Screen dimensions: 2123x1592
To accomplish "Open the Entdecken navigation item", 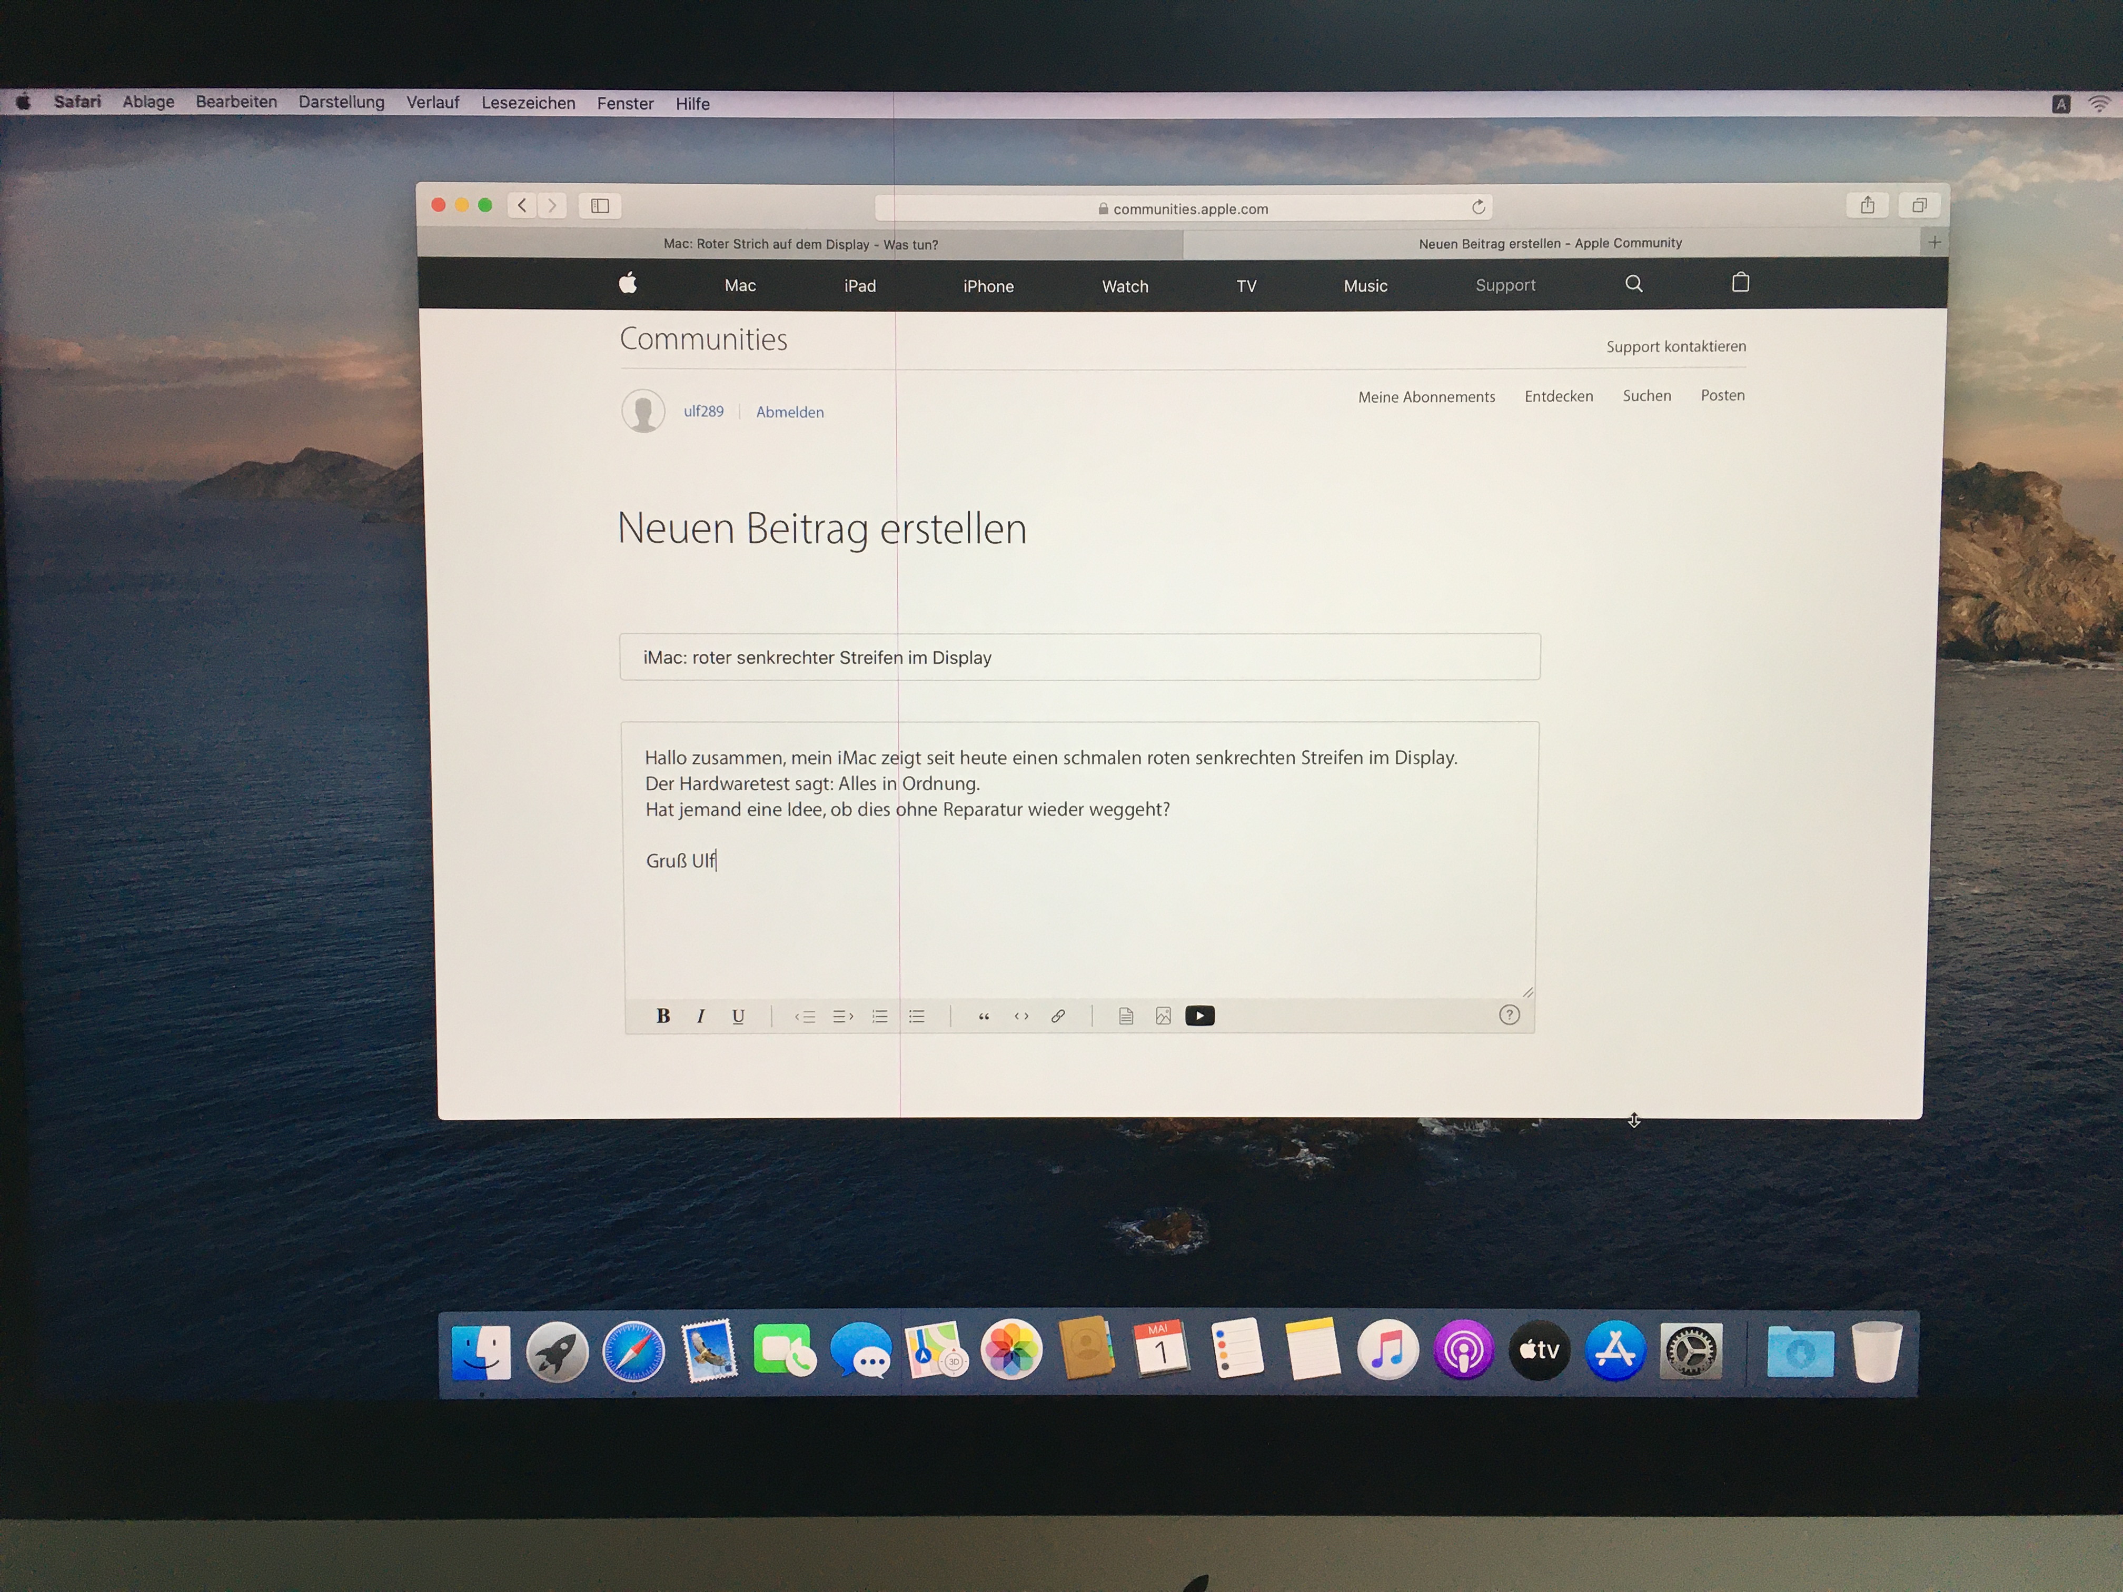I will click(1559, 396).
